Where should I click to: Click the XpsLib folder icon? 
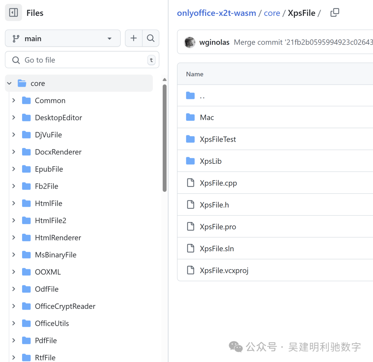point(190,161)
